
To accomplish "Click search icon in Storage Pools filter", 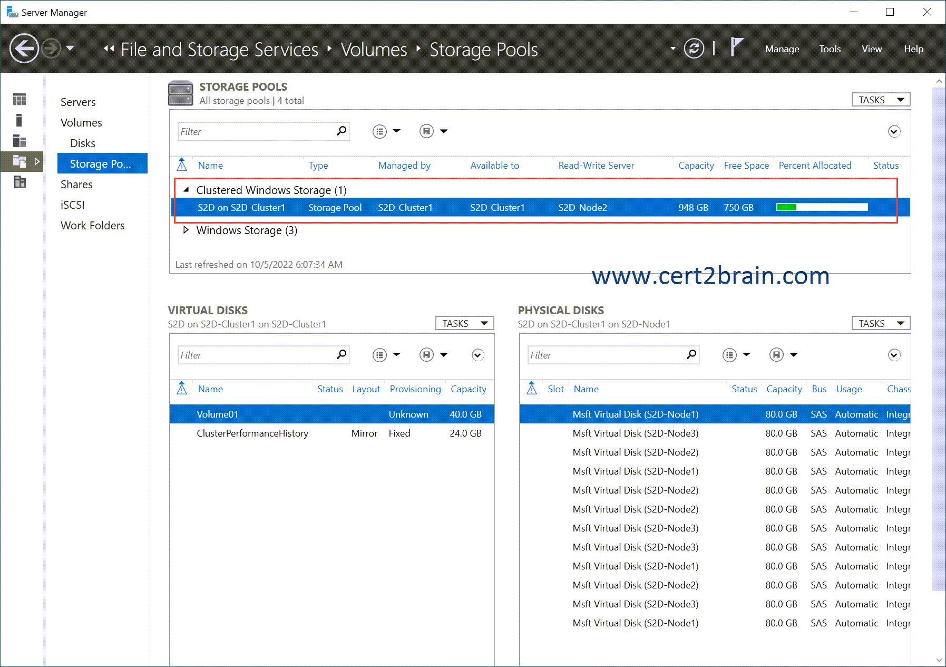I will (342, 131).
